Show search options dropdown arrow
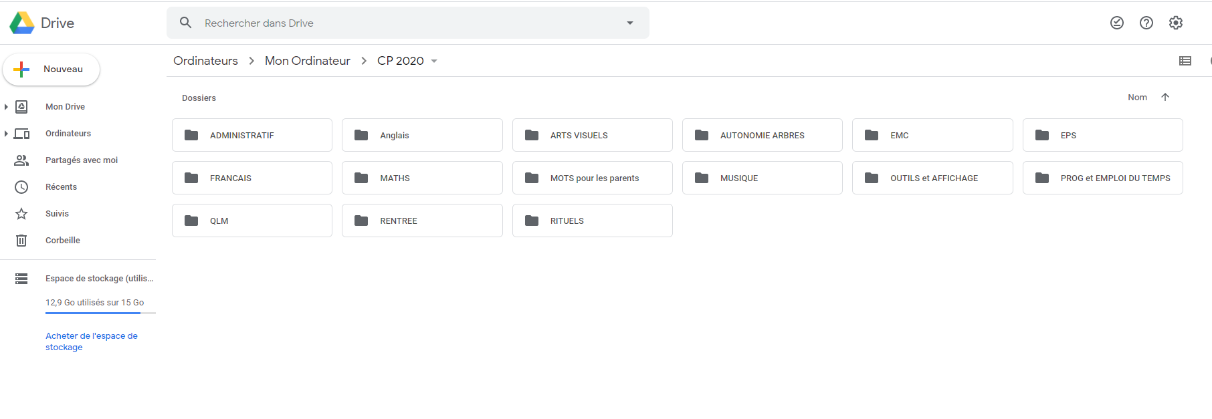Viewport: 1212px width, 419px height. pos(629,23)
